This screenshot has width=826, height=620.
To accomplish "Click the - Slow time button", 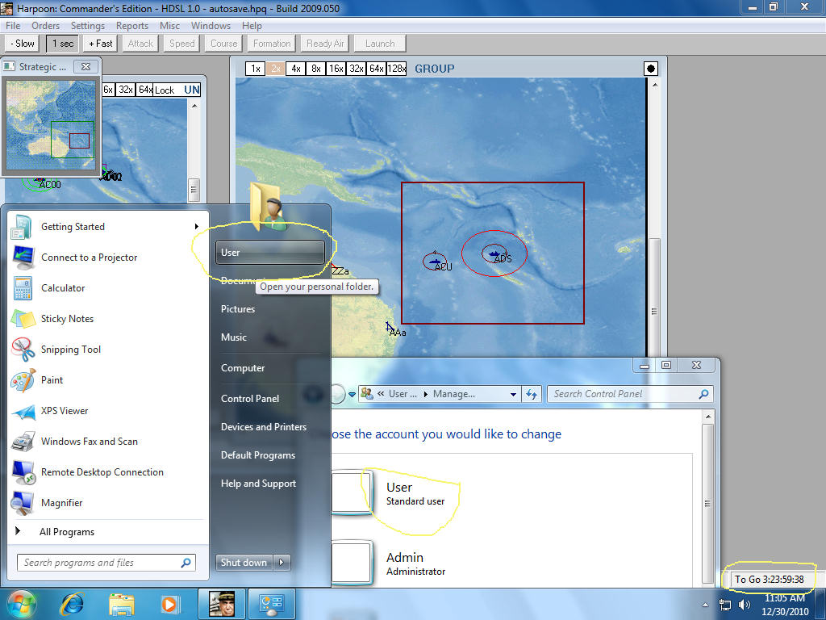I will tap(23, 44).
